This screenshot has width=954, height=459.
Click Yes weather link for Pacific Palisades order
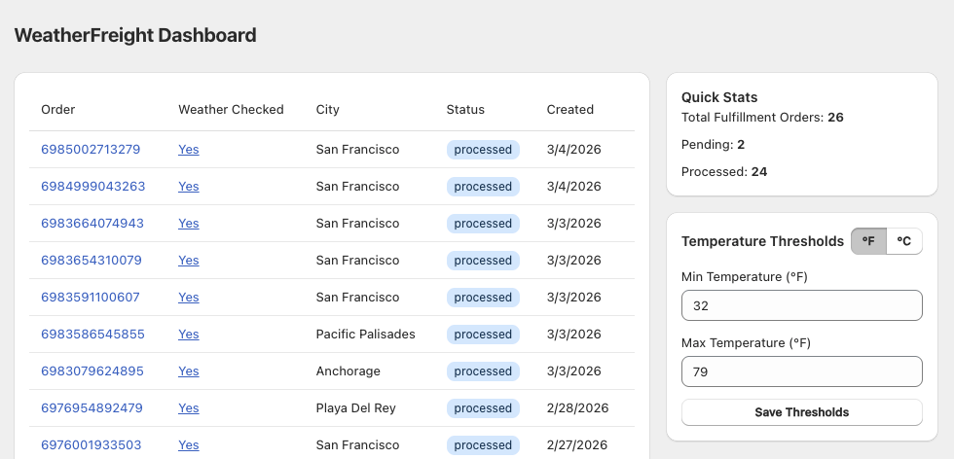click(189, 335)
